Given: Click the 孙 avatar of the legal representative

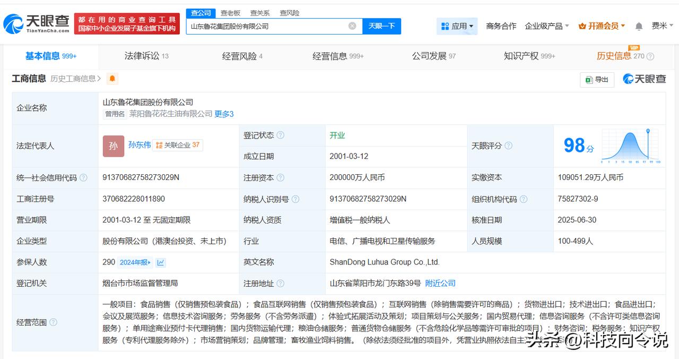Looking at the screenshot, I should (x=114, y=146).
